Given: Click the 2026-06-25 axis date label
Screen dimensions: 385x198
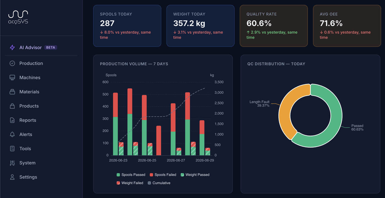Looking at the screenshot, I should [x=147, y=160].
